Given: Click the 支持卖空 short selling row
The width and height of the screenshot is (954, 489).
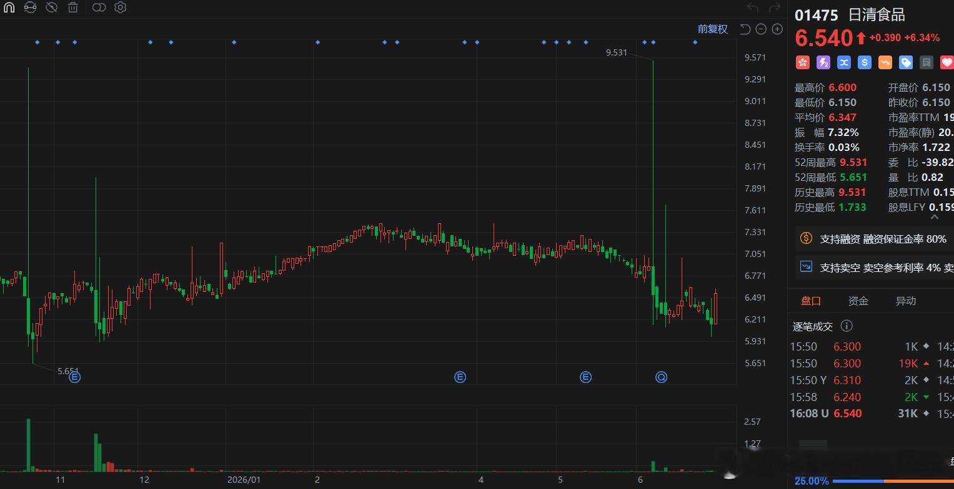Looking at the screenshot, I should tap(874, 268).
